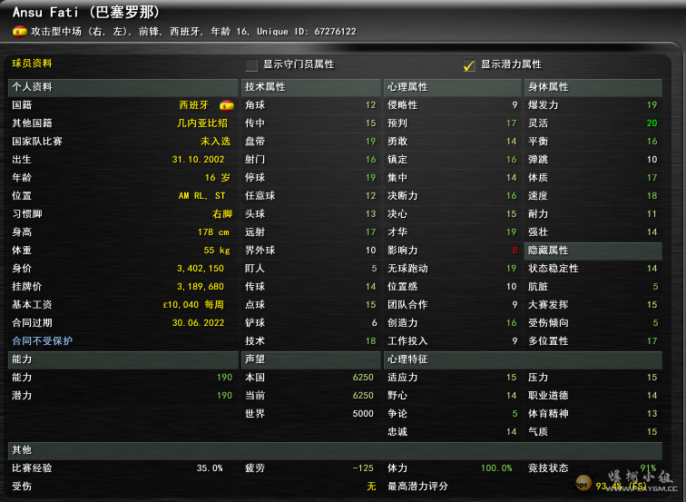Edit 盘带 dribbling value 19

point(370,142)
